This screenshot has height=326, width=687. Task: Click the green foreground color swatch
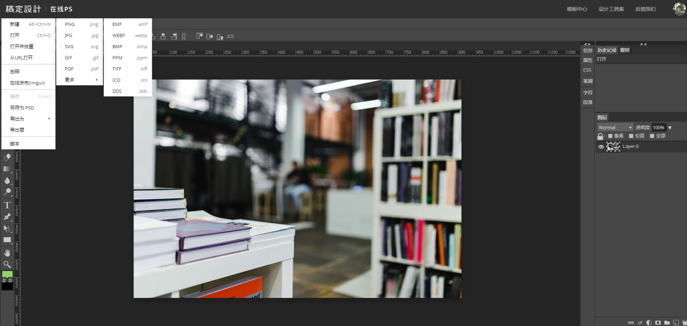point(7,274)
